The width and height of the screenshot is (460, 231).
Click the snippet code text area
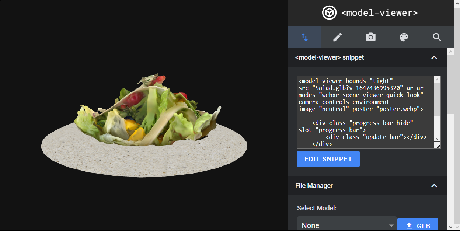[365, 111]
